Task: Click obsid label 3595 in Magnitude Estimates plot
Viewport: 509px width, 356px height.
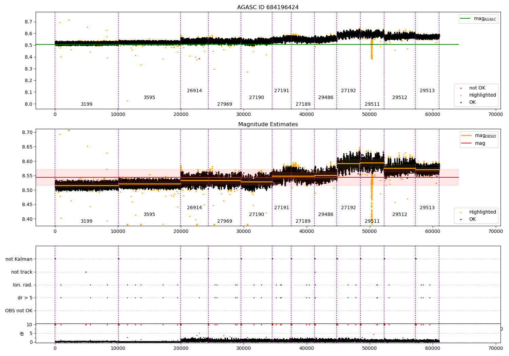Action: 149,215
